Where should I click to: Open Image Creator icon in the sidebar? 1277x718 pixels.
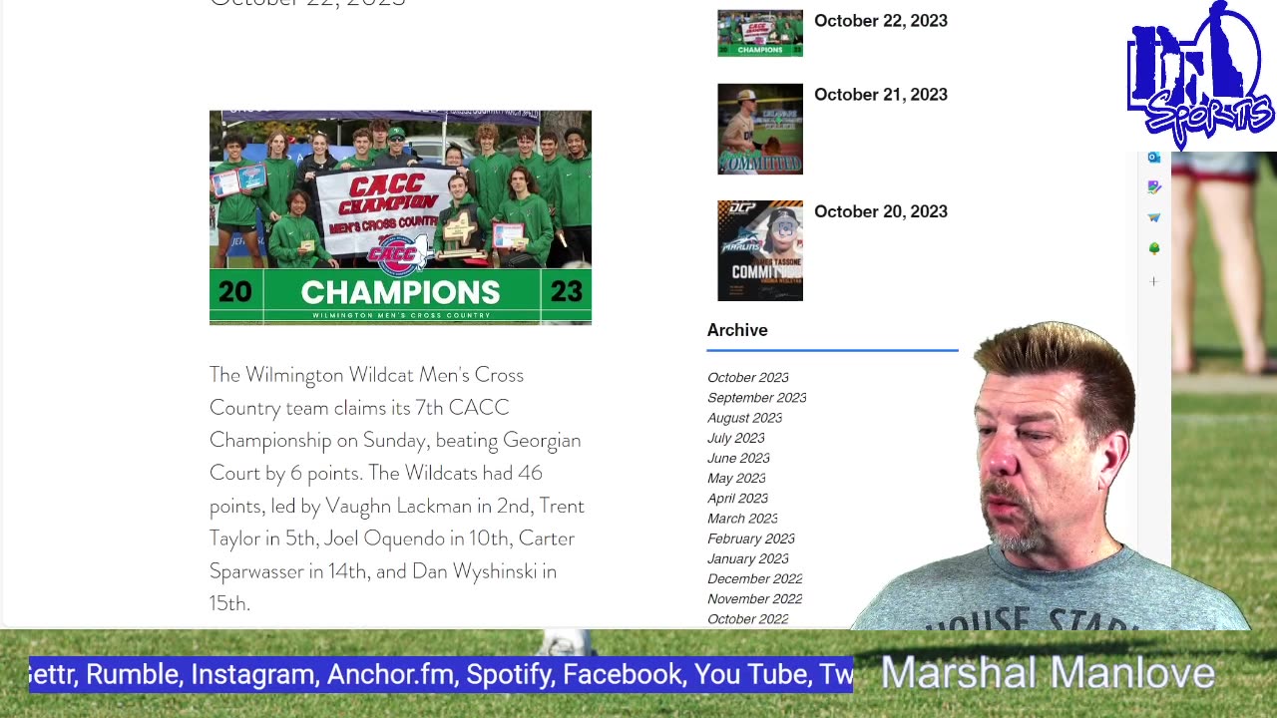pyautogui.click(x=1153, y=187)
